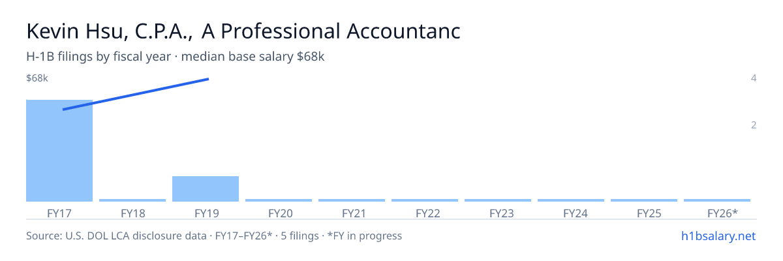Select the FY20 bar stub
783x261 pixels.
279,200
